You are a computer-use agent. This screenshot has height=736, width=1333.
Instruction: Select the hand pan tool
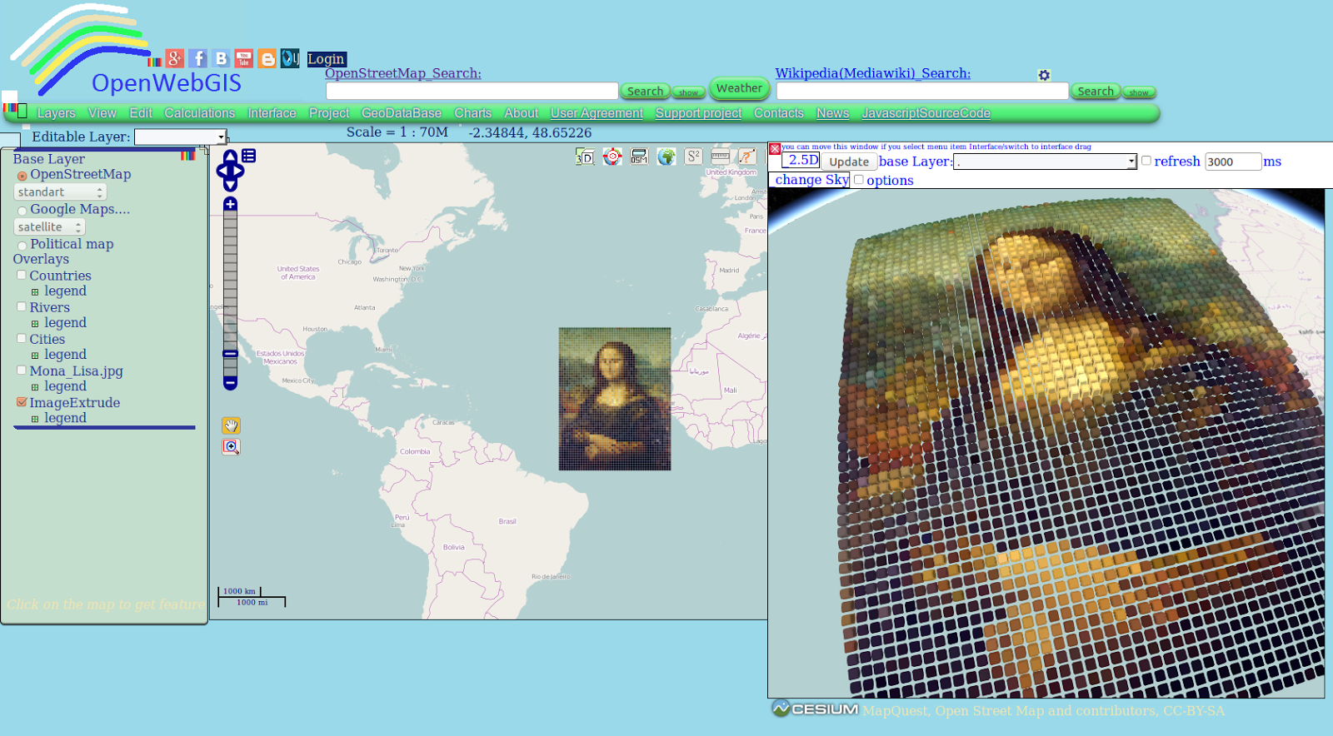(231, 425)
